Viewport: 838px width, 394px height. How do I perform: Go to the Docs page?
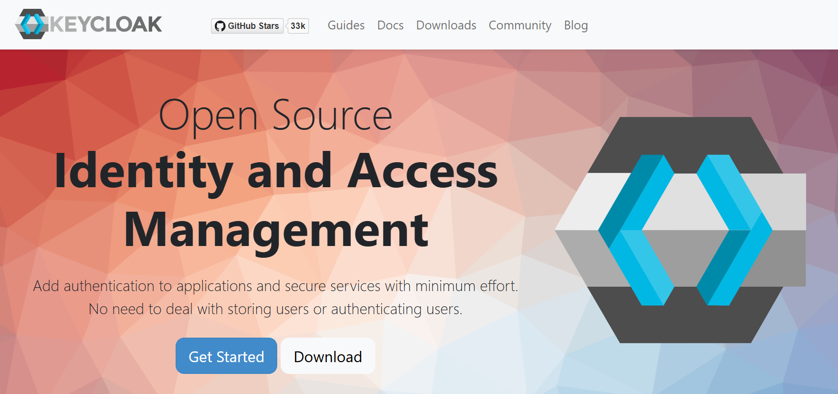390,25
